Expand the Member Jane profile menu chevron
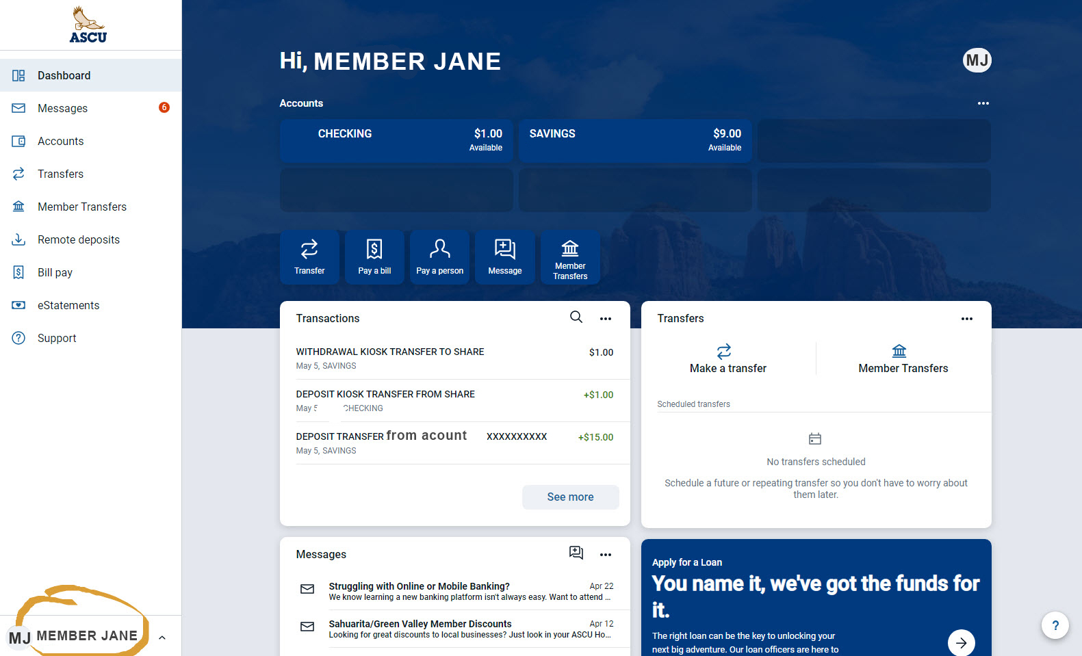 (x=162, y=638)
